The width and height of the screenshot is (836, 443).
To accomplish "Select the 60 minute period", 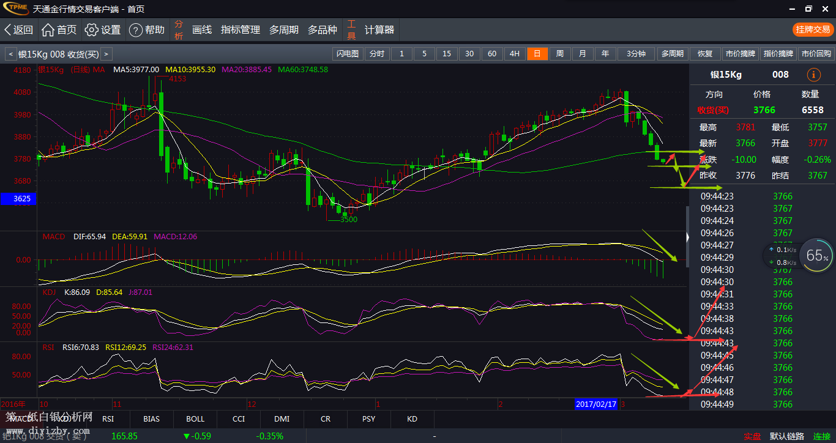I will pos(492,54).
